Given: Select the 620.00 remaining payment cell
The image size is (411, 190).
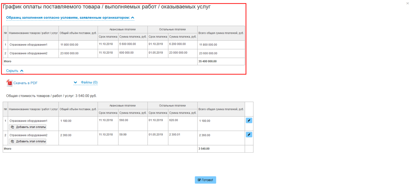Looking at the screenshot, I should (174, 120).
